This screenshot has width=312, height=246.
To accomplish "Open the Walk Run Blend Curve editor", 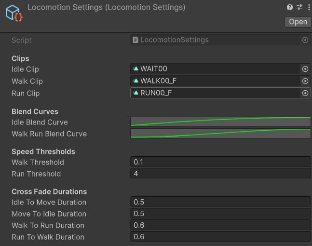I will pos(220,133).
